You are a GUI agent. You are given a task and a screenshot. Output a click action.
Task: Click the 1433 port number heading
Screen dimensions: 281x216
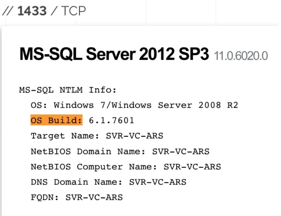[x=32, y=11]
